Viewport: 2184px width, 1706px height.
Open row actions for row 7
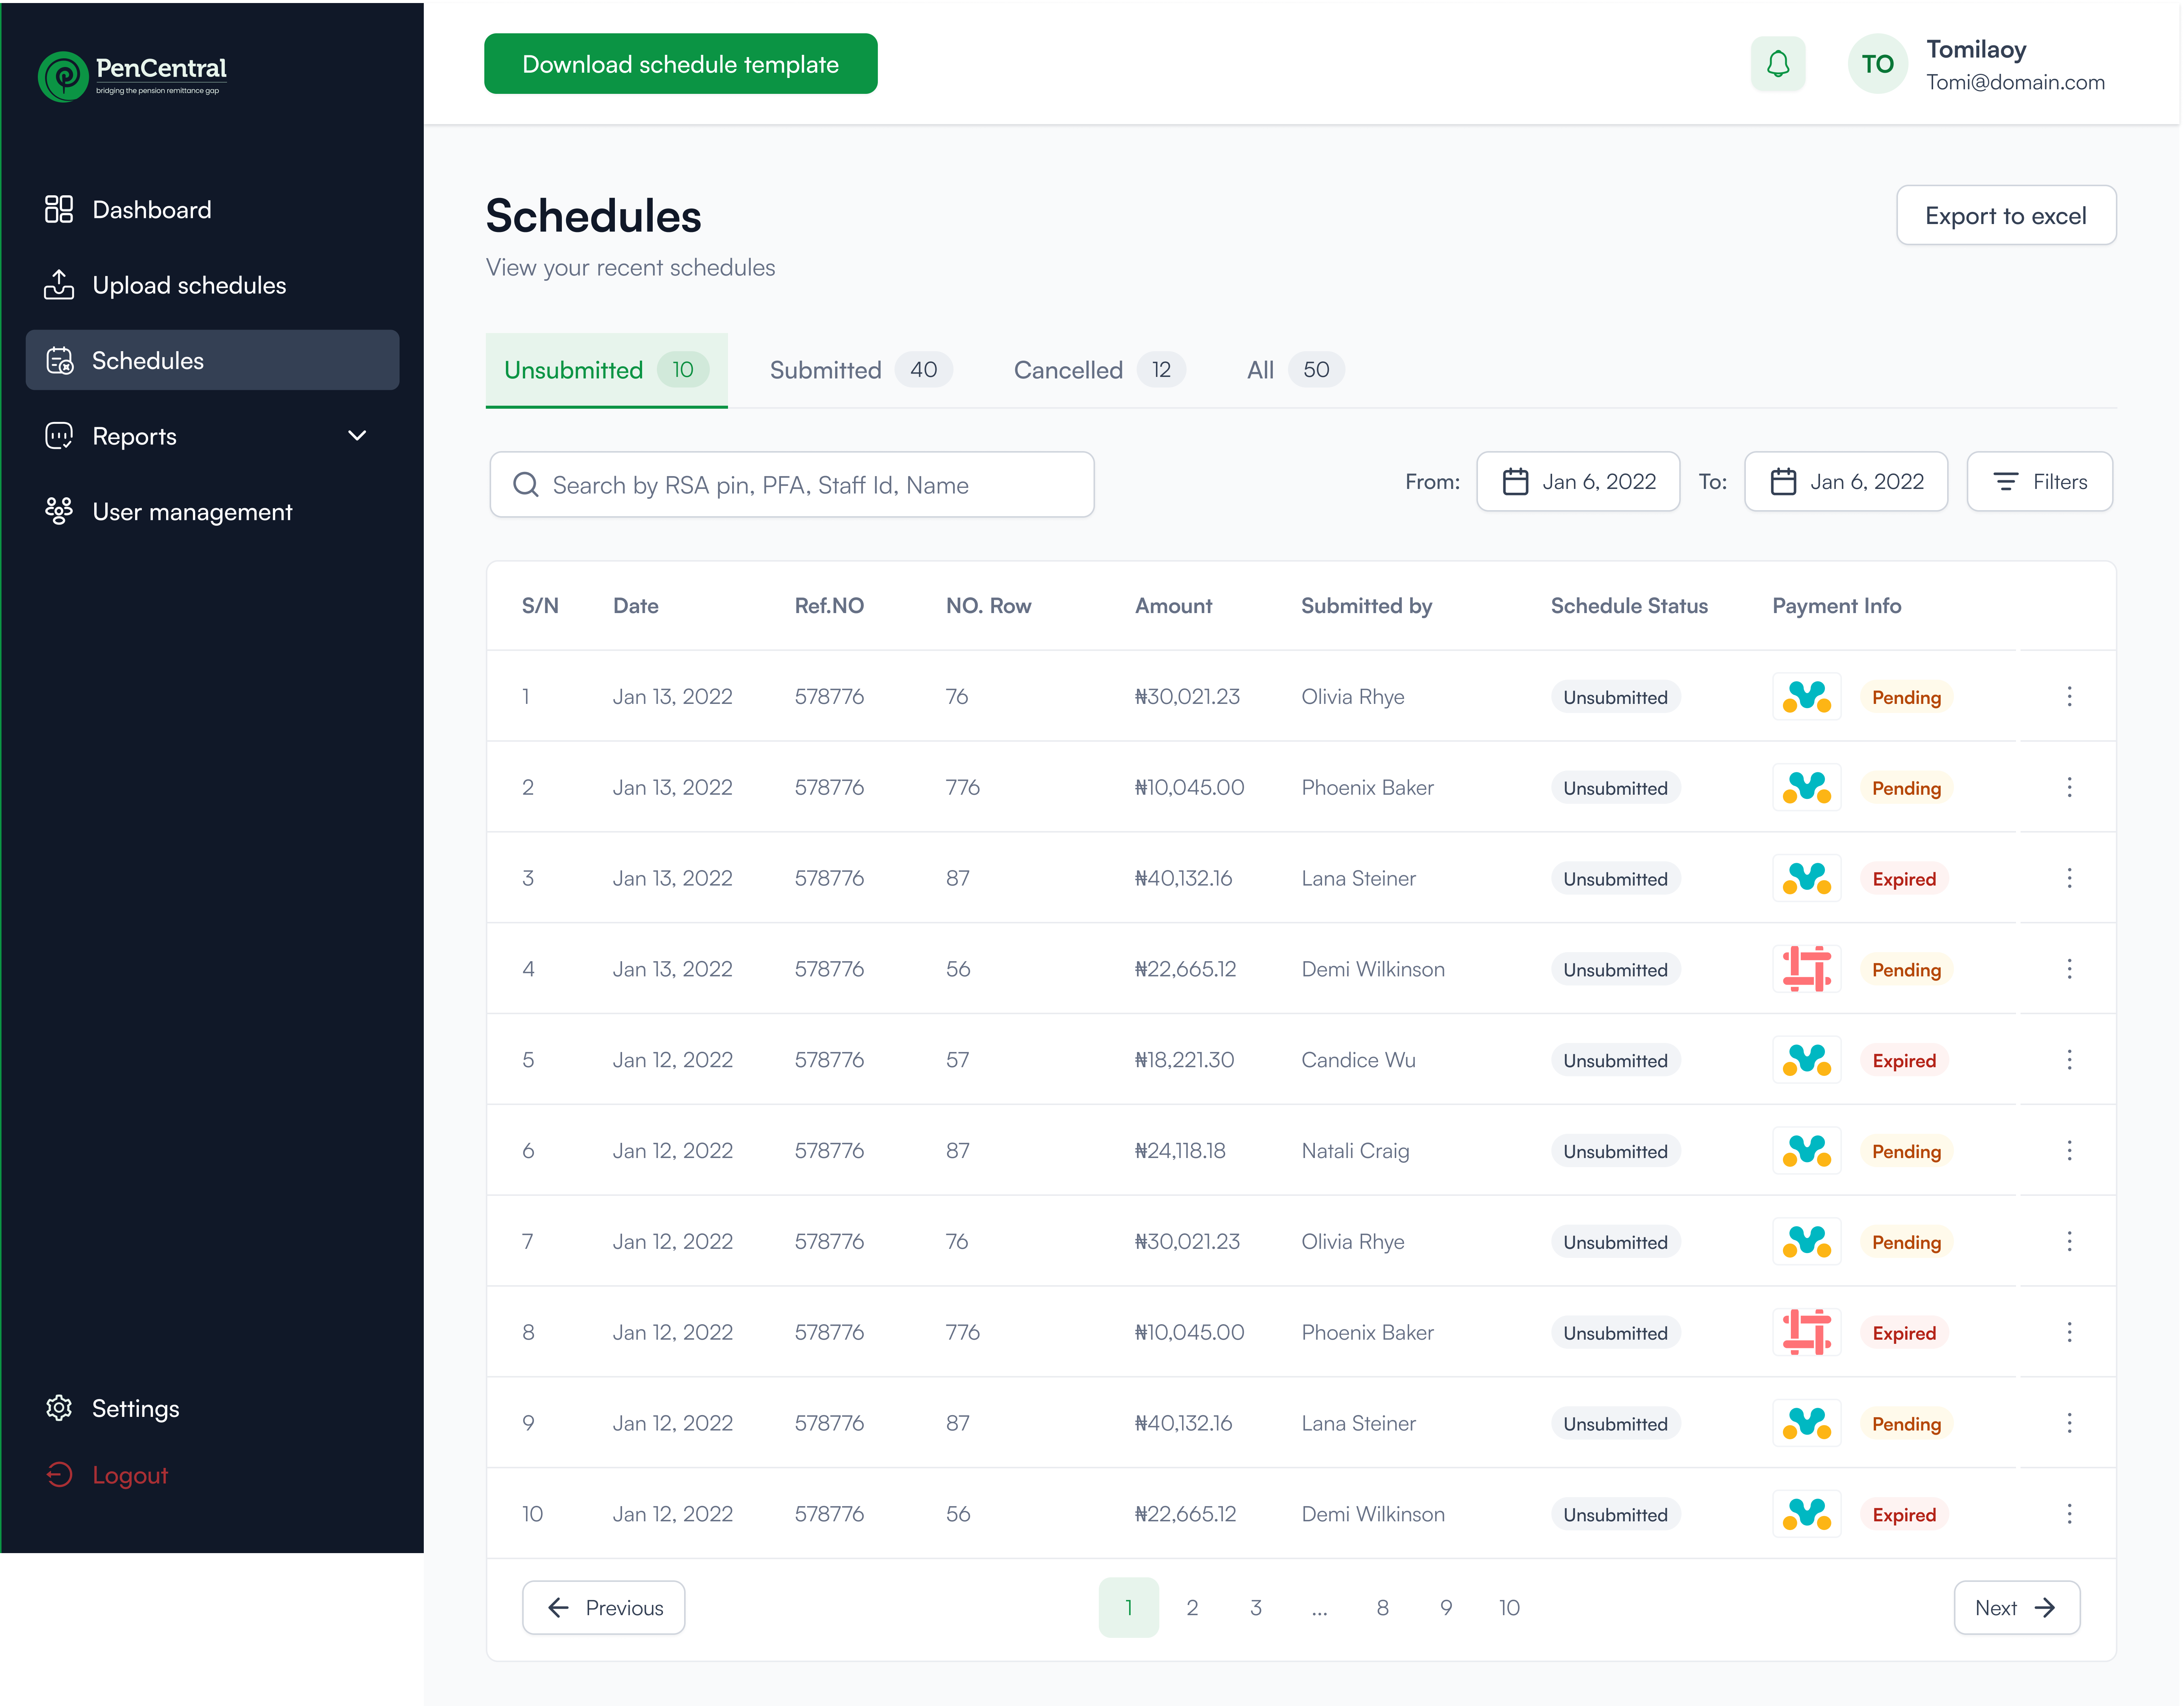(x=2069, y=1242)
